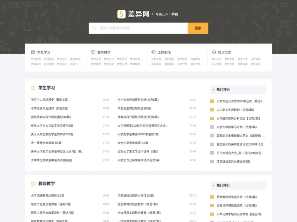Click rank badge 8 beside 环卫班长工作总结
This screenshot has height=222, width=297.
[x=212, y=162]
